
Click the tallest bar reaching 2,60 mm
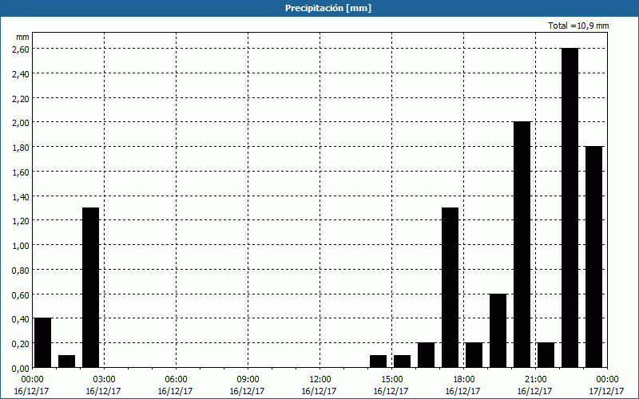570,207
